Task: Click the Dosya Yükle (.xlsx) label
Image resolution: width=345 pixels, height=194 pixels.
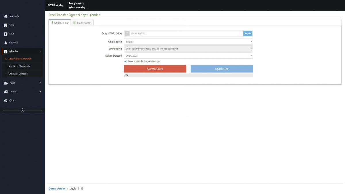Action: click(112, 34)
